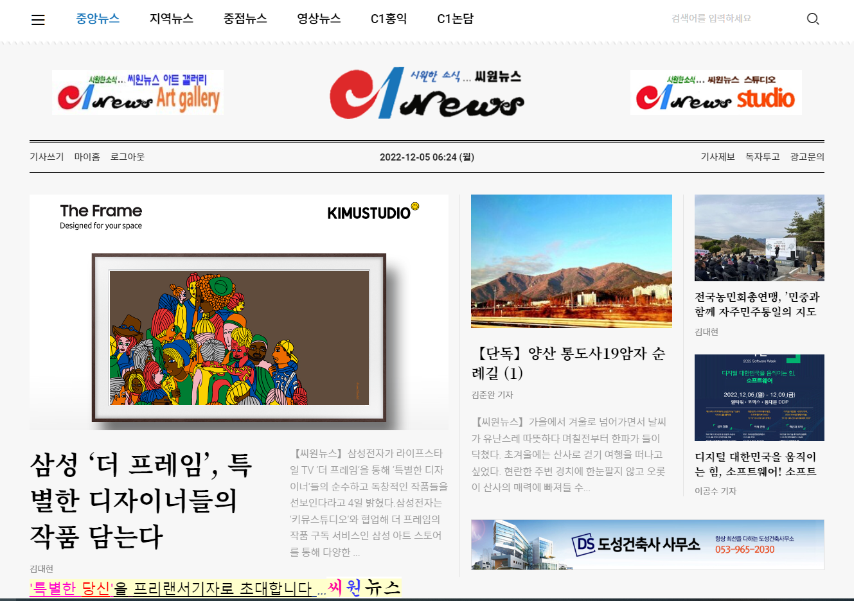Open the 광고문의 link
Screen dimensions: 854x601
pos(807,157)
